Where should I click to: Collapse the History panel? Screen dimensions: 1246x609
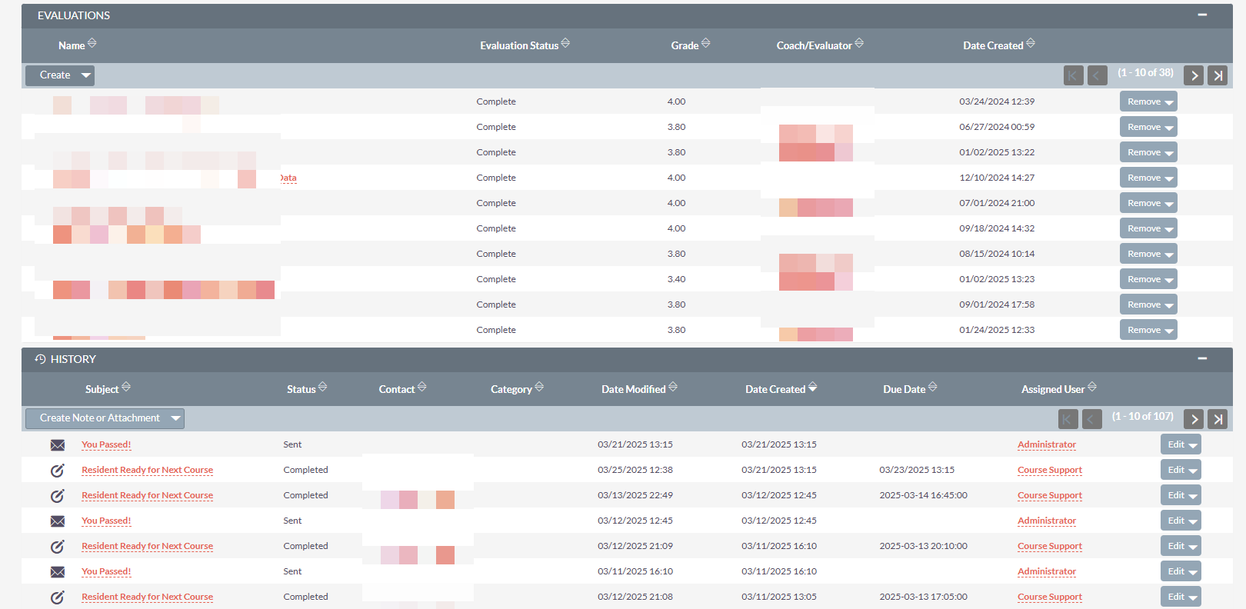[x=1202, y=358]
